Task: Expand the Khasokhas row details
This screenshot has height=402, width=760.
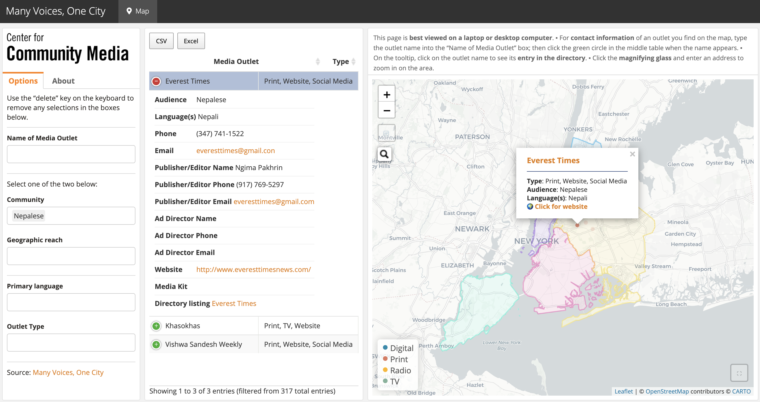Action: [x=156, y=326]
